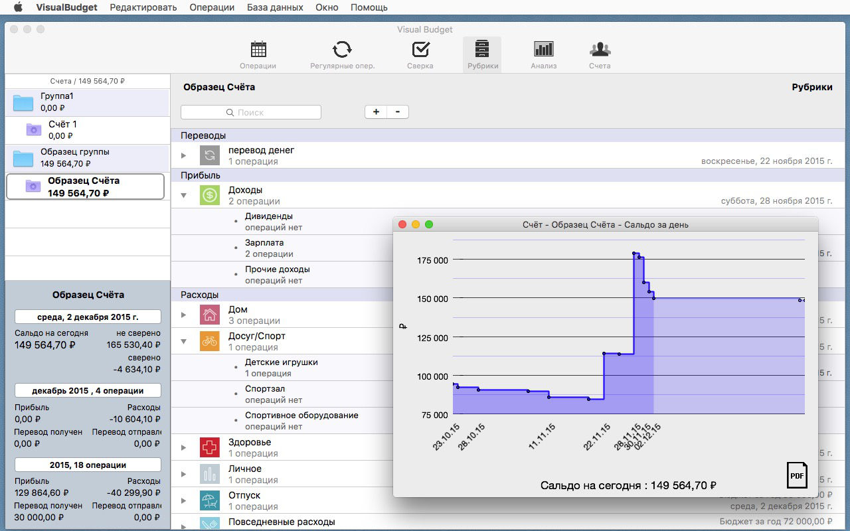
Task: Open the Сверка reconciliation view
Action: tap(420, 55)
